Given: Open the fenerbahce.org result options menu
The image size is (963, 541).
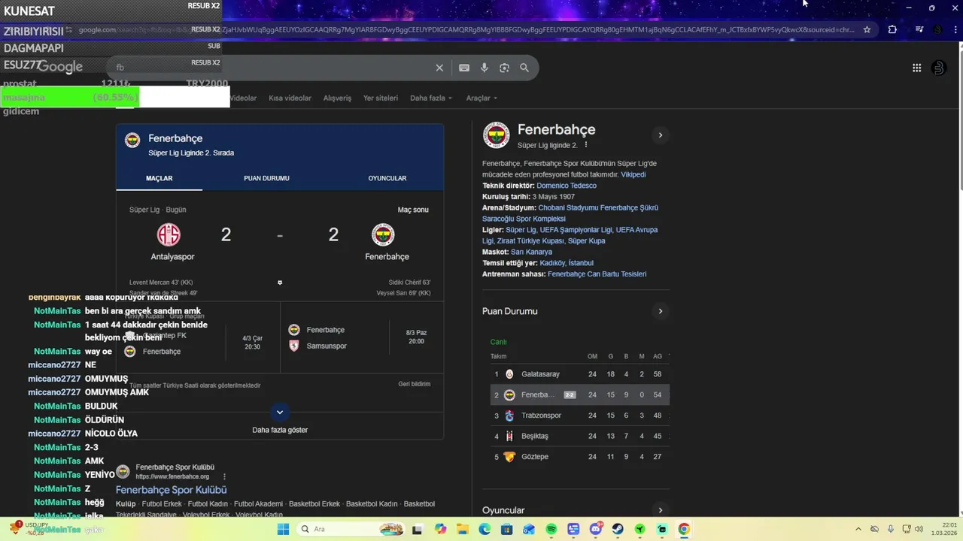Looking at the screenshot, I should click(224, 476).
